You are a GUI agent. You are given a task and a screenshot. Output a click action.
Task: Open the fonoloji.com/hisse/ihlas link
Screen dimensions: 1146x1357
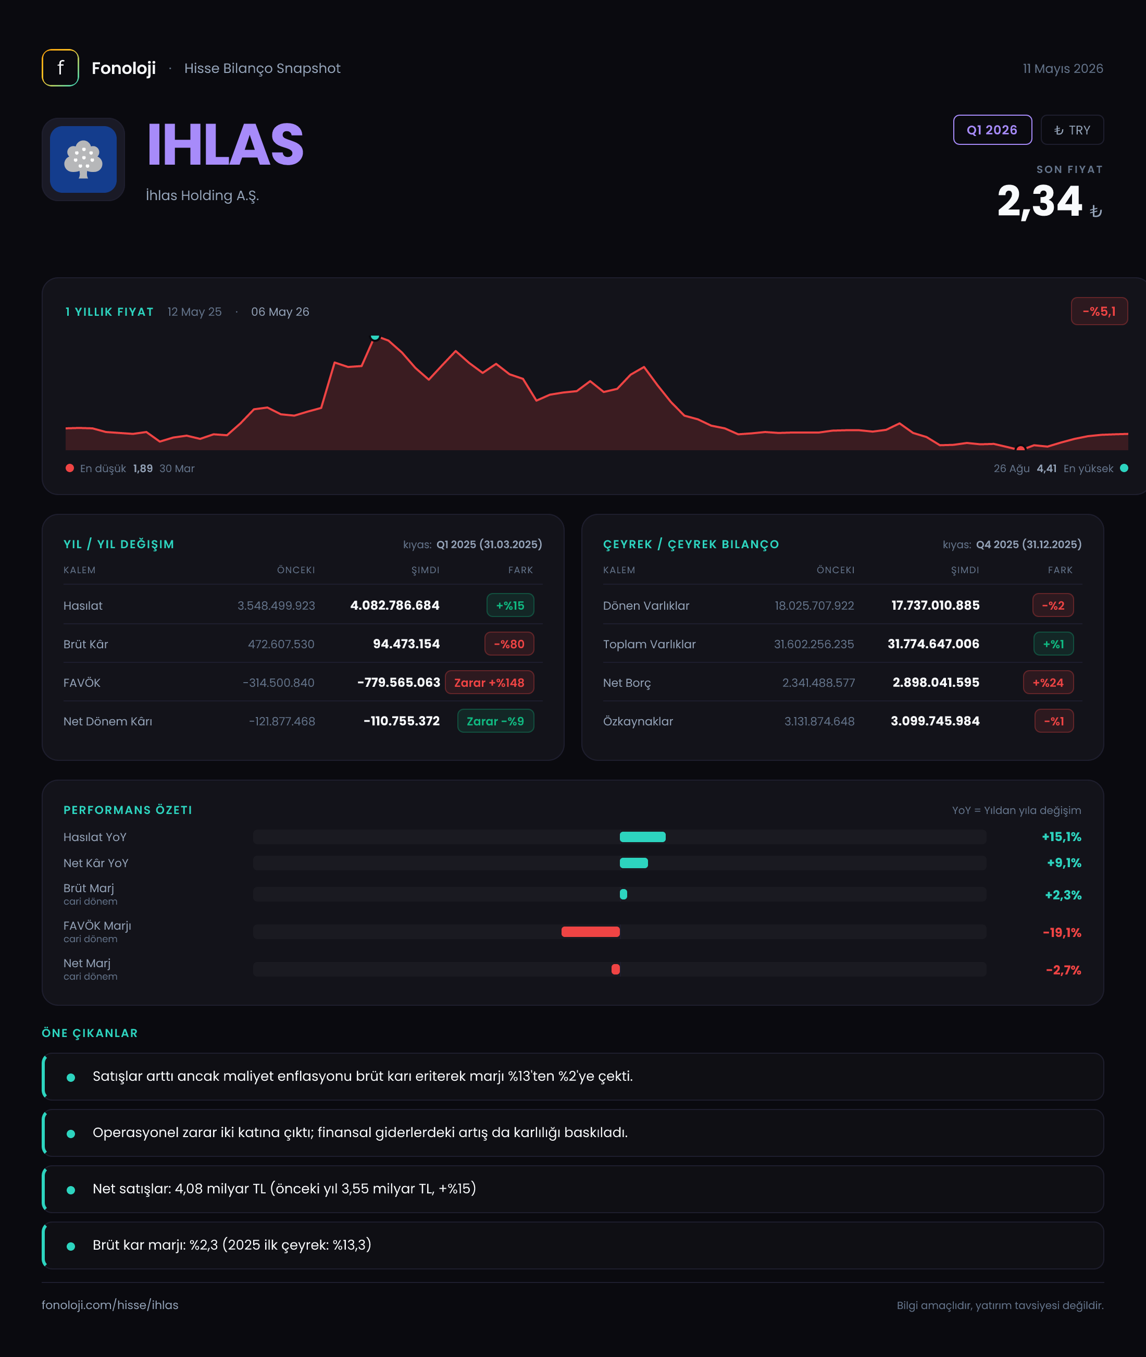[110, 1305]
